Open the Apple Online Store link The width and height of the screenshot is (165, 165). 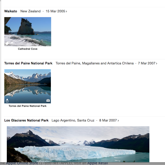point(22,163)
